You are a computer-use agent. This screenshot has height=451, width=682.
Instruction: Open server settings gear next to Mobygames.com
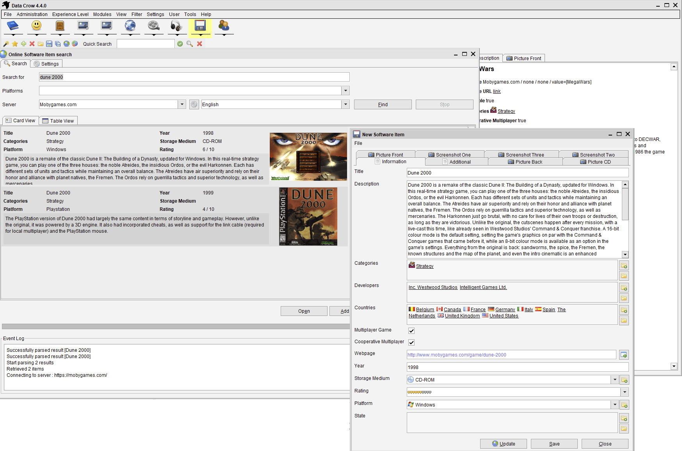coord(194,105)
